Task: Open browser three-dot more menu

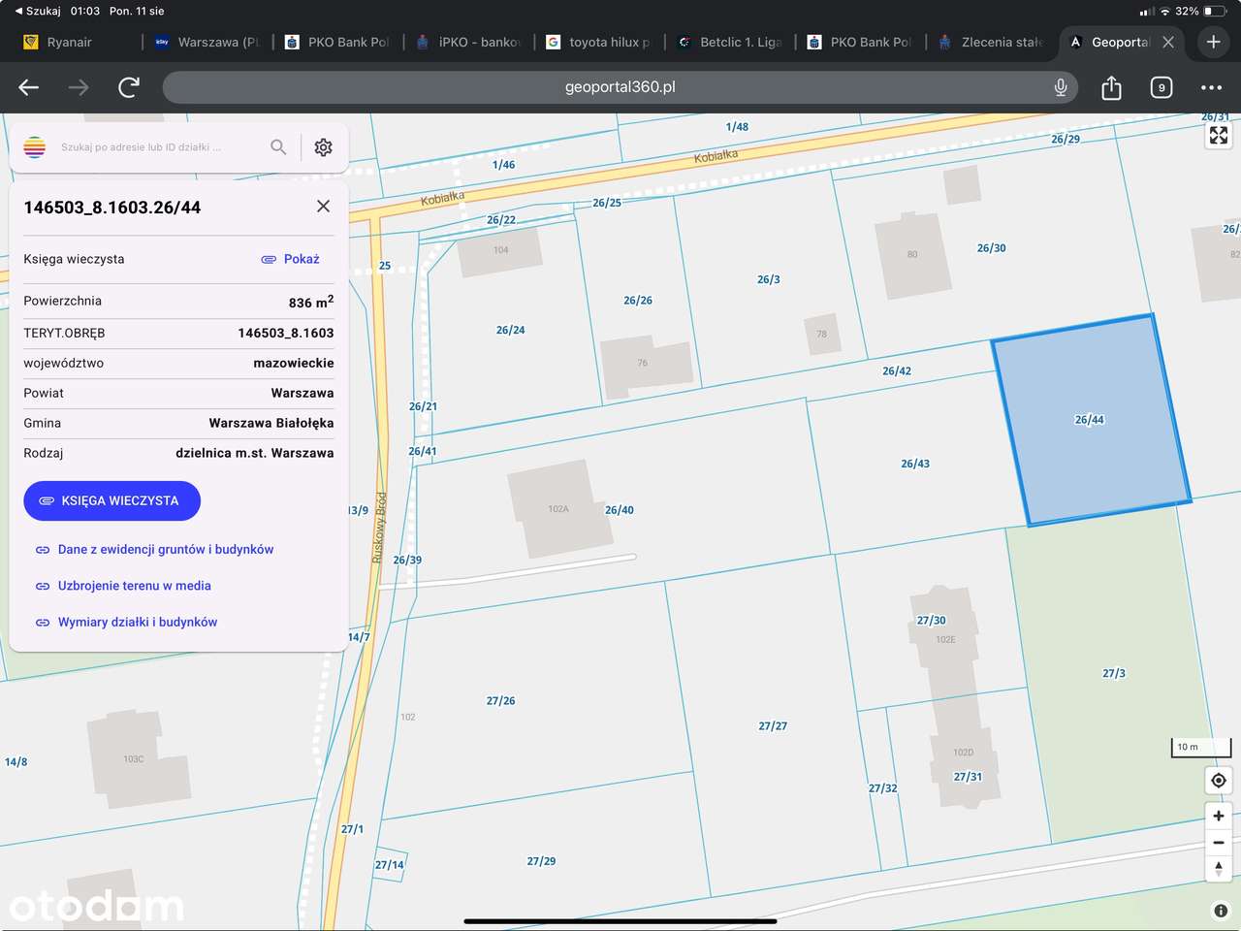Action: click(1211, 88)
